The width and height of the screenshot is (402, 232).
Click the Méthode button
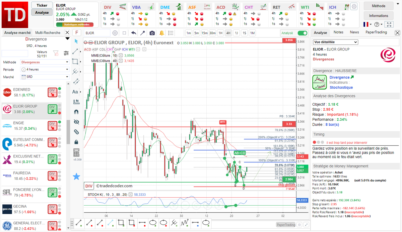click(379, 6)
